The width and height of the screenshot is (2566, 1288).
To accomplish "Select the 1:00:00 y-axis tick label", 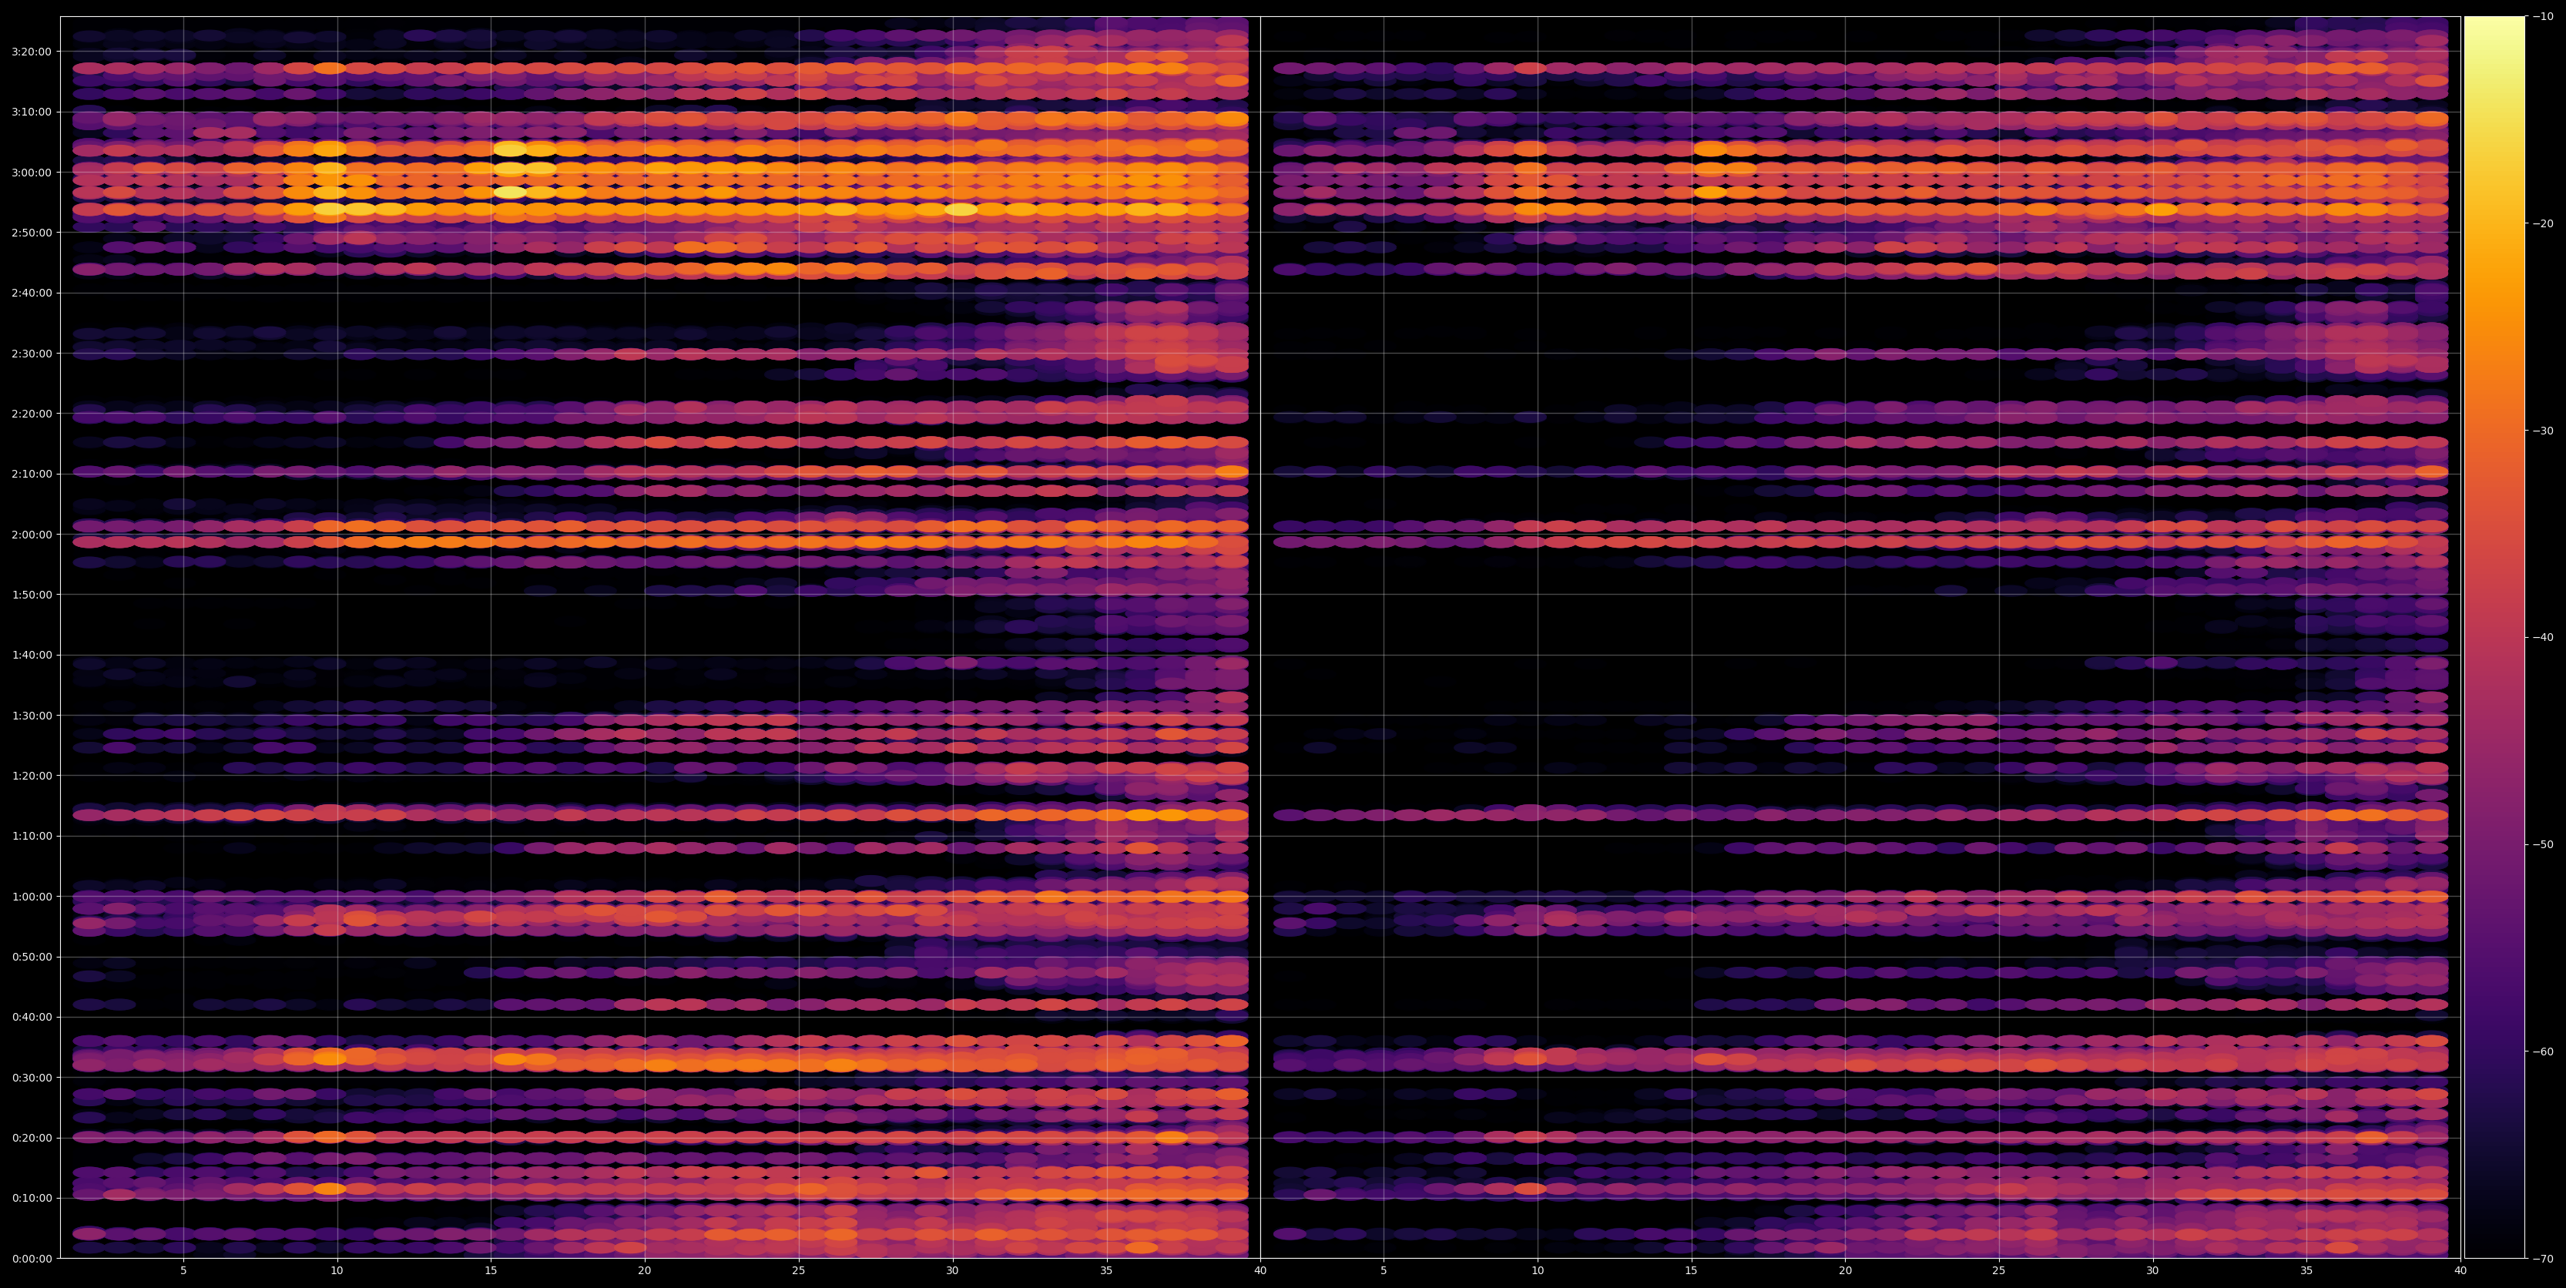I will tap(31, 897).
